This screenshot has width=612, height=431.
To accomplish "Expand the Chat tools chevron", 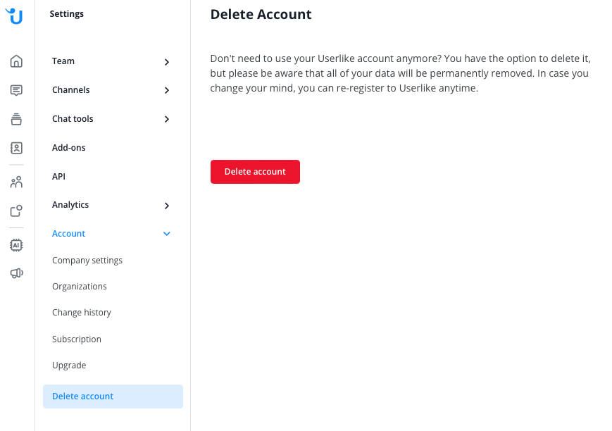I will [x=167, y=119].
